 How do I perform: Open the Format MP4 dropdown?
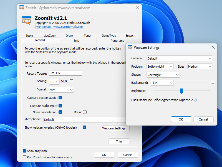click(x=61, y=90)
